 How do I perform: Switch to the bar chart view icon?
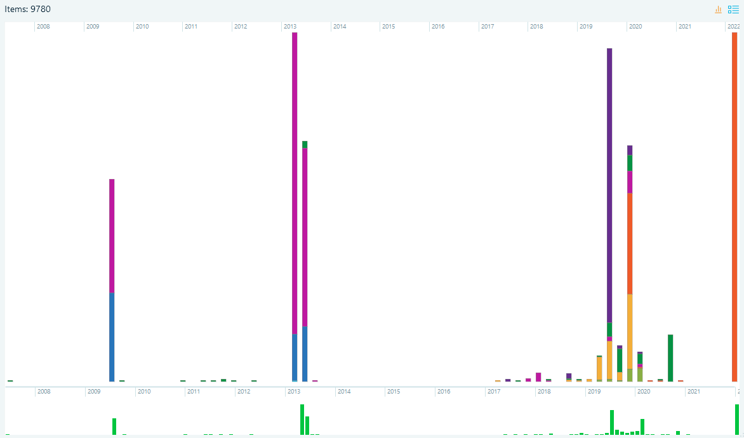point(719,10)
